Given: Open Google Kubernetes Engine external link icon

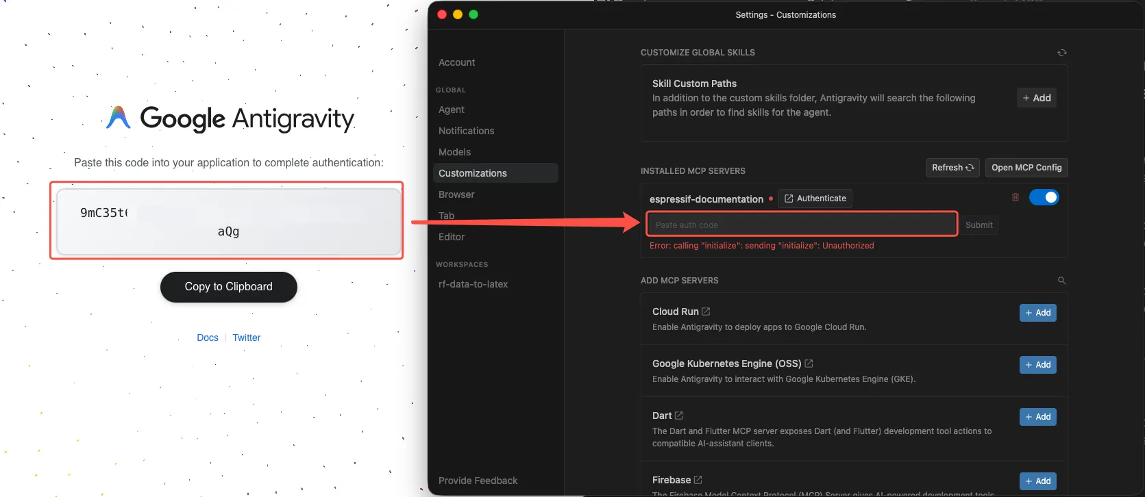Looking at the screenshot, I should coord(809,364).
